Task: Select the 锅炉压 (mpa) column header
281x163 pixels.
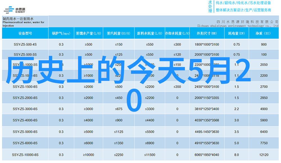Action: pos(61,33)
